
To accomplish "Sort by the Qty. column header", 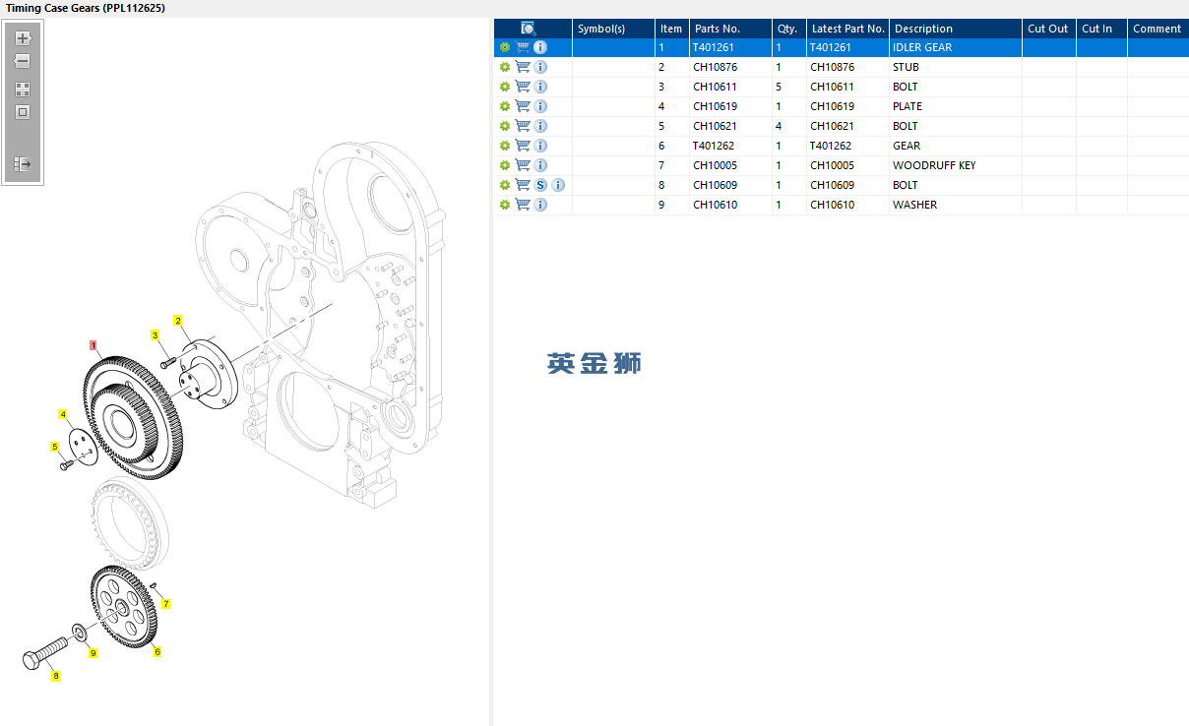I will click(788, 29).
